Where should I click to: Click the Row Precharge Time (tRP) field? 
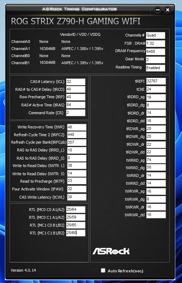(x=76, y=97)
